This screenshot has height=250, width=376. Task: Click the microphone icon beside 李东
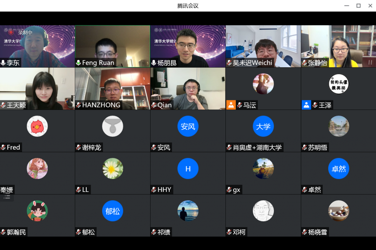click(x=3, y=63)
